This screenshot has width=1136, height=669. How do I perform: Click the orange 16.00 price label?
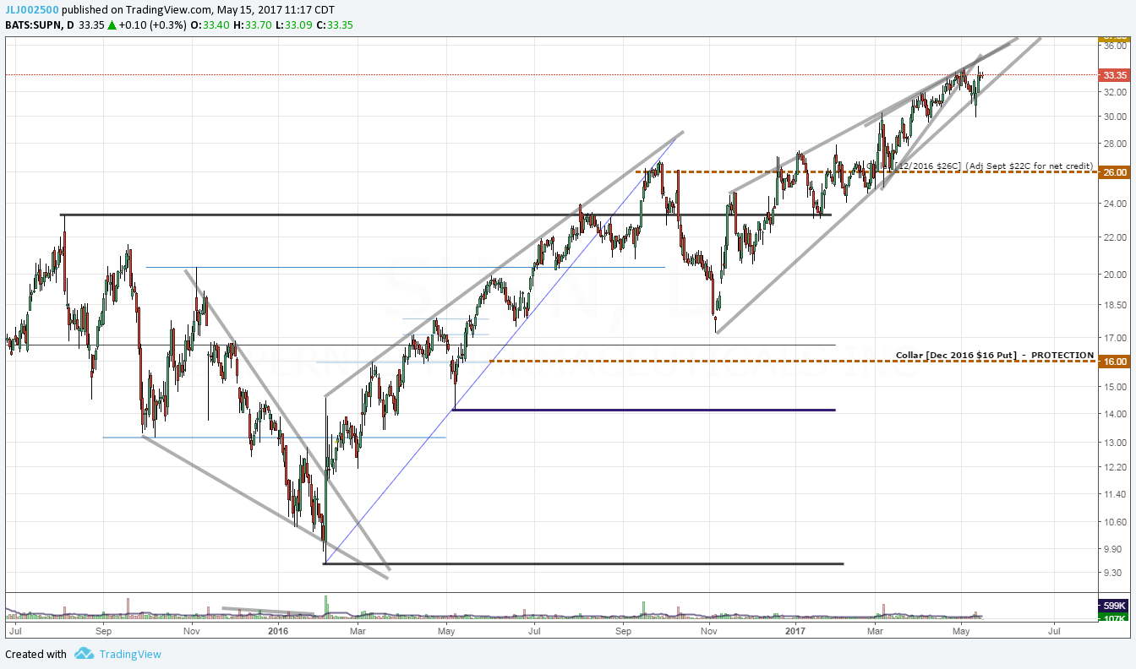click(1115, 361)
